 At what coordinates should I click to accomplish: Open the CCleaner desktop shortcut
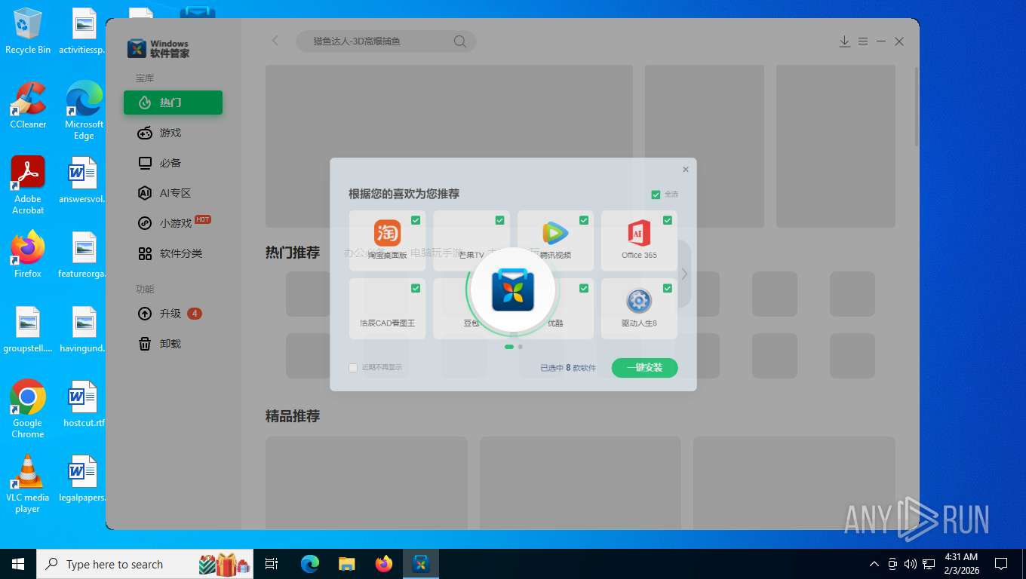pos(28,106)
